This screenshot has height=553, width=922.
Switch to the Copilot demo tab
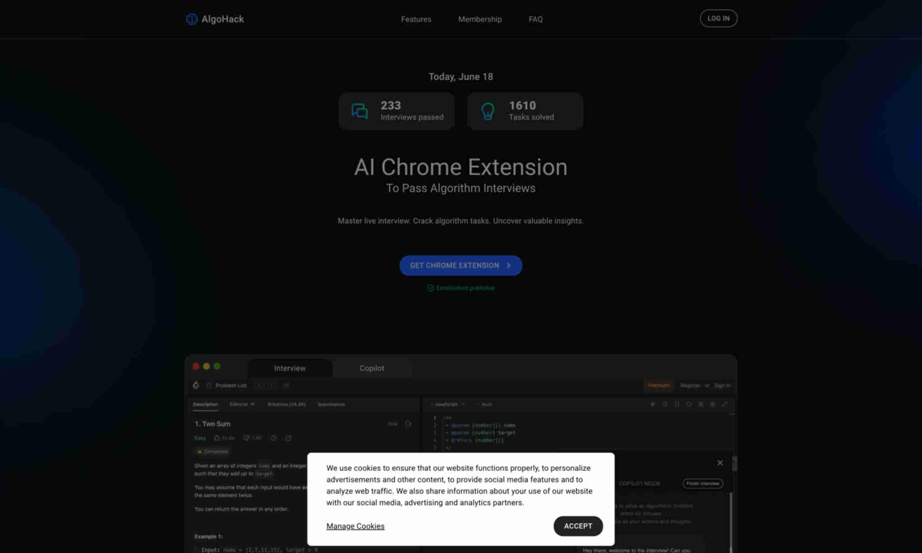point(372,368)
